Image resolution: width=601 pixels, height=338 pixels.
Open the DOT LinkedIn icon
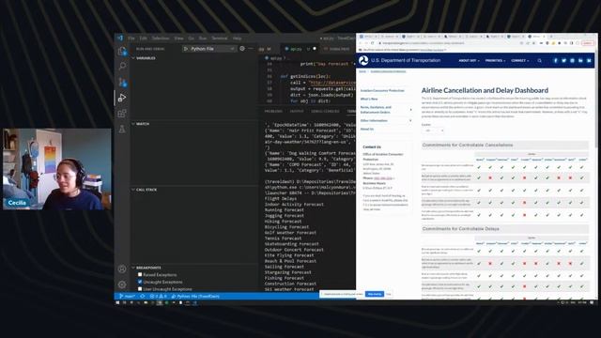click(x=580, y=60)
